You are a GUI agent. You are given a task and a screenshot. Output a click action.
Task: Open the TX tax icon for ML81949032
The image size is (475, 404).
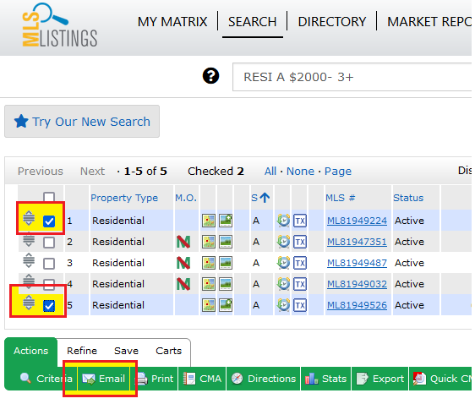[300, 284]
